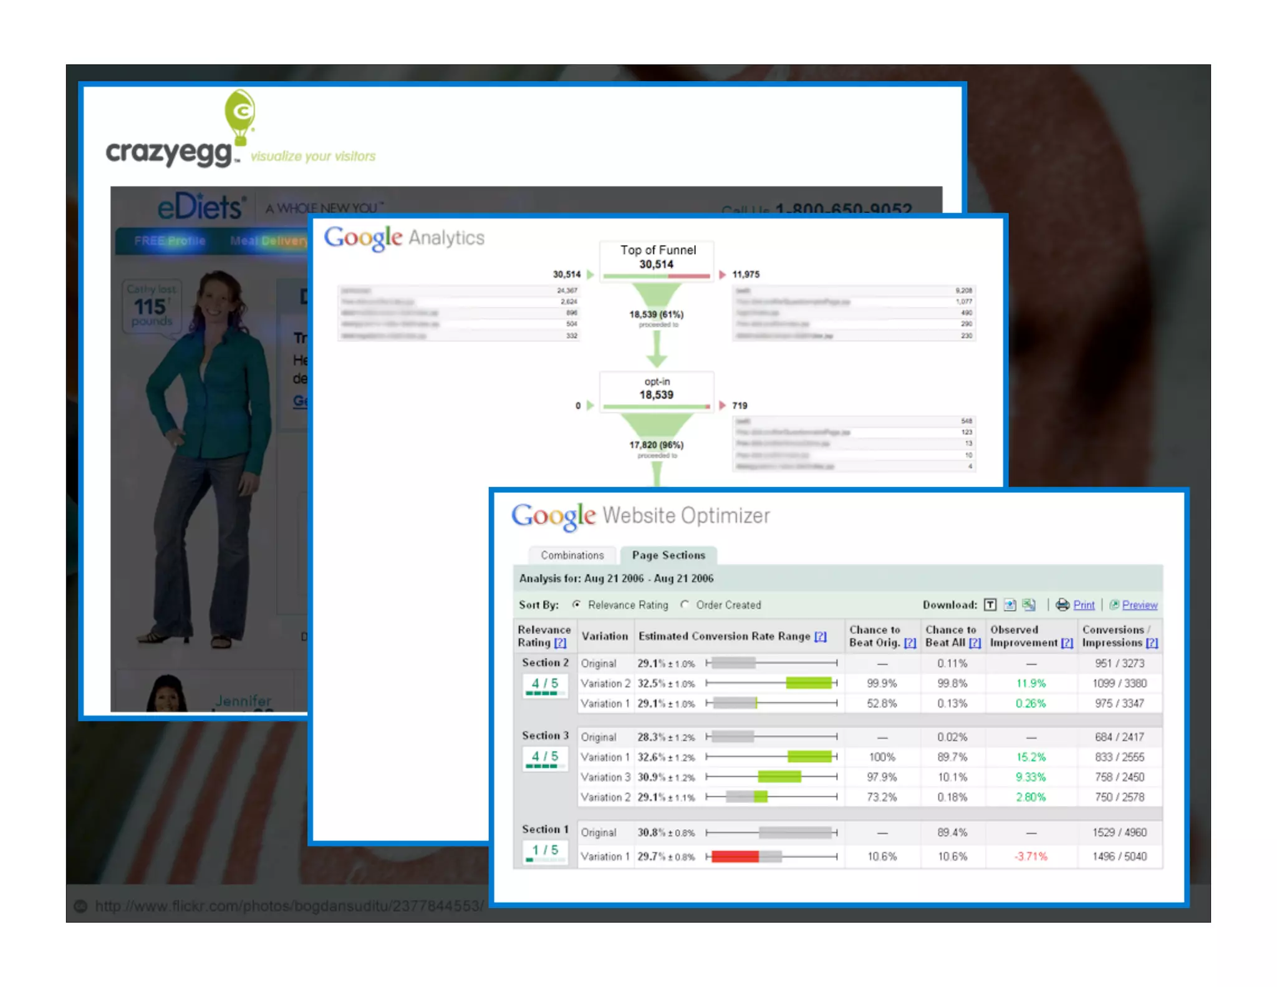Open help for Estimated Conversion Rate Range

pyautogui.click(x=820, y=636)
